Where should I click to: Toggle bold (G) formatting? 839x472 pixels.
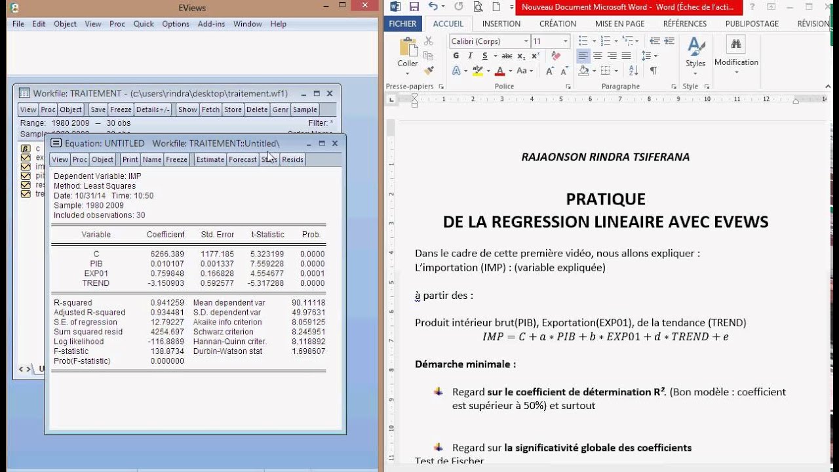click(456, 56)
